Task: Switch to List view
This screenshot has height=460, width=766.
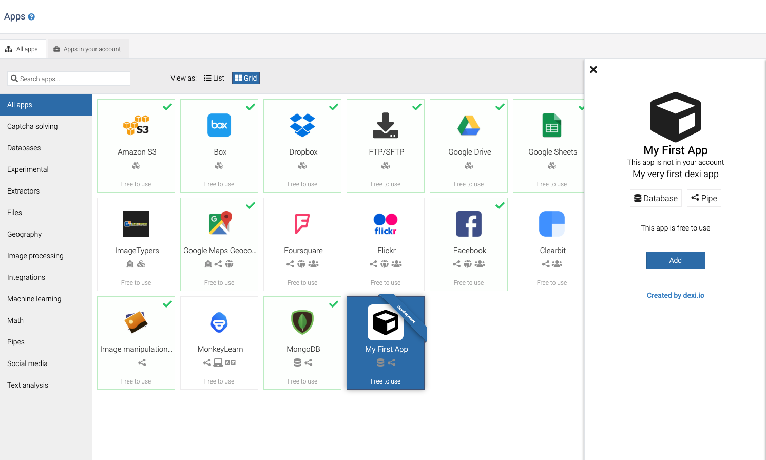Action: point(214,78)
